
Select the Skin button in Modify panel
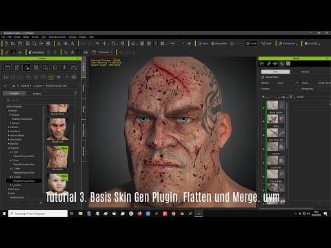(275, 72)
